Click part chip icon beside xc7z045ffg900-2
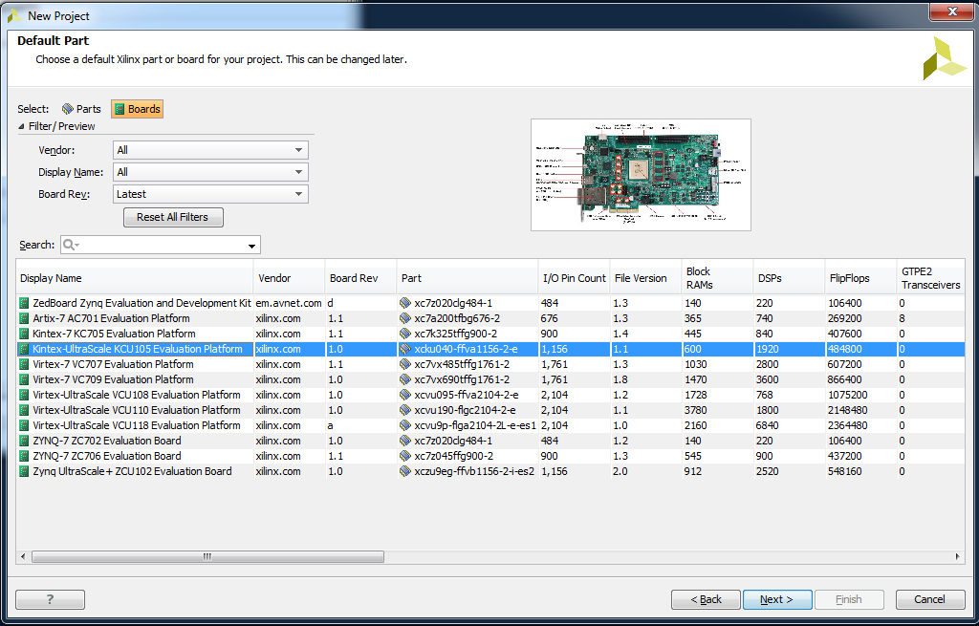The width and height of the screenshot is (979, 626). (x=405, y=456)
